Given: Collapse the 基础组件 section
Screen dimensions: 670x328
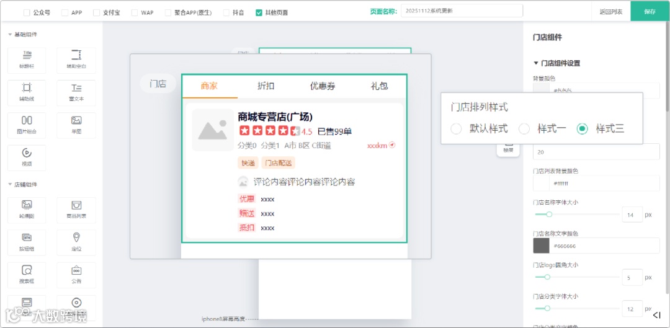Looking at the screenshot, I should point(10,35).
